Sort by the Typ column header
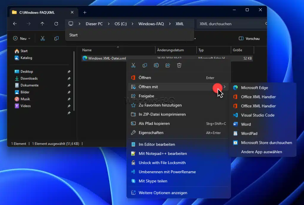 [x=214, y=50]
